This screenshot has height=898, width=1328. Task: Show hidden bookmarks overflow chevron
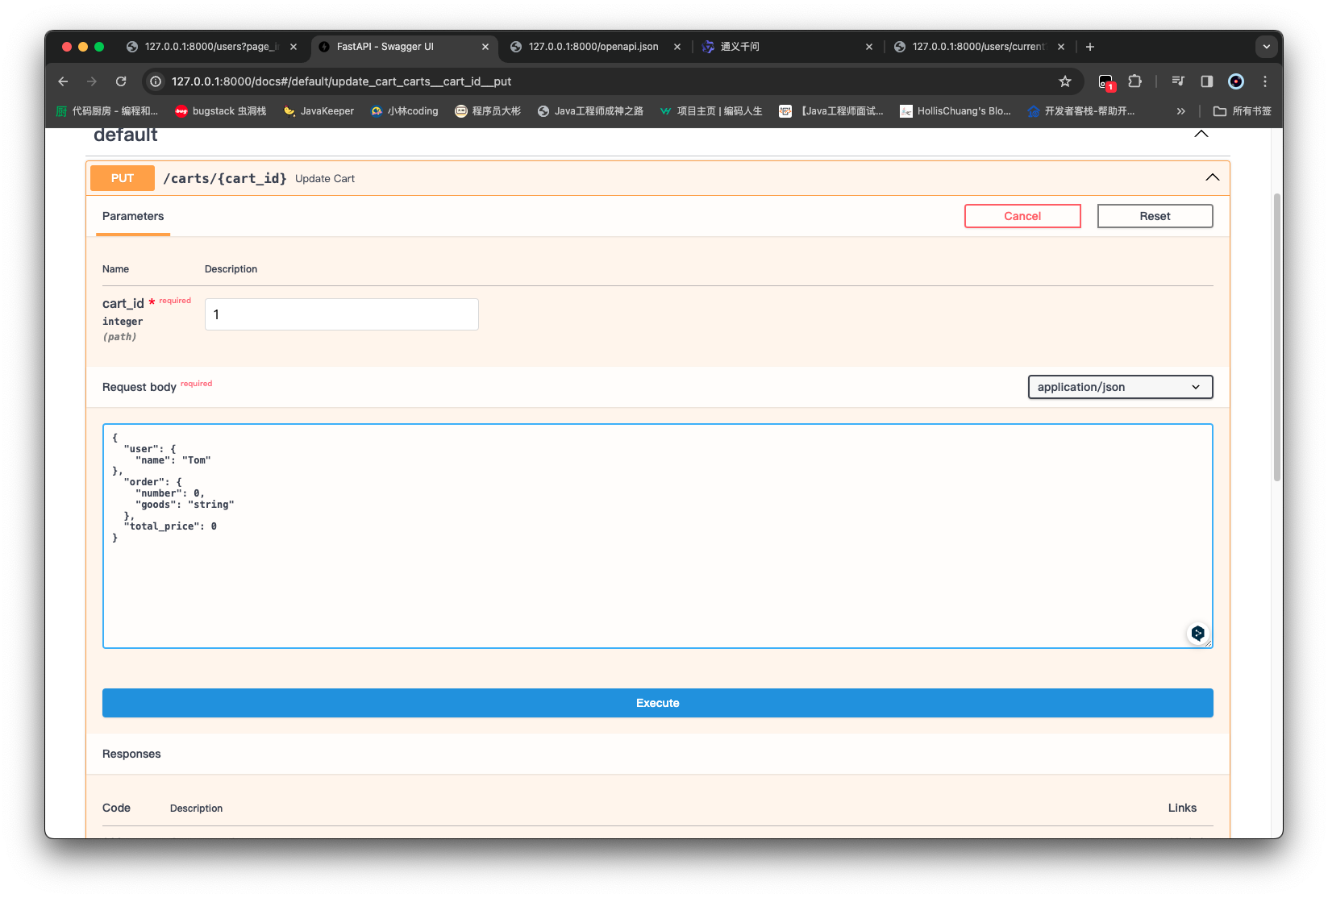pos(1181,111)
